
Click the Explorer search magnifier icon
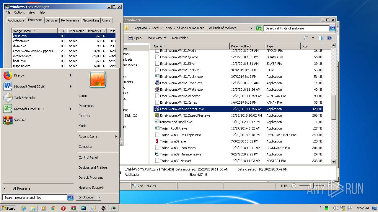pos(332,28)
